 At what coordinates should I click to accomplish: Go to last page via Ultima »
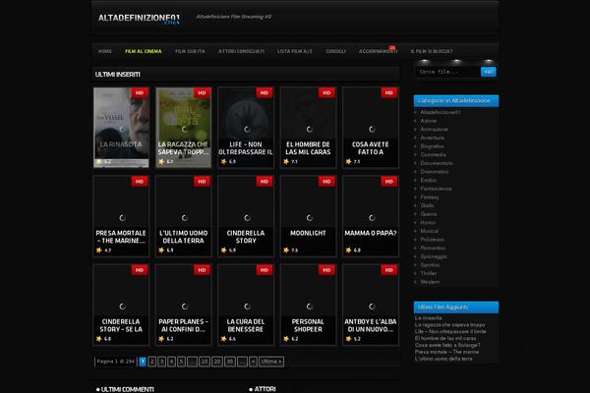coord(271,362)
